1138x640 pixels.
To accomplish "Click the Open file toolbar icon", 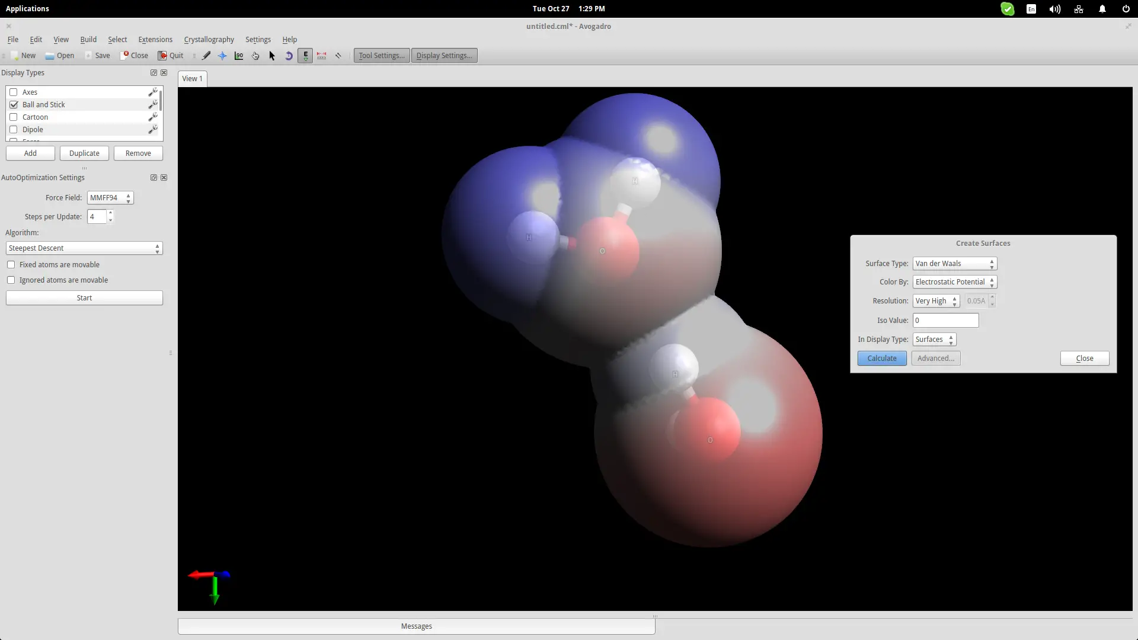I will [x=60, y=56].
